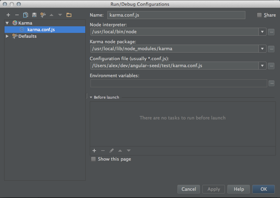Edit the Node interpreter path field
This screenshot has height=198, width=280.
pos(175,32)
